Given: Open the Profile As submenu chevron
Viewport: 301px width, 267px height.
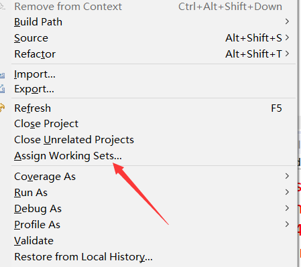Looking at the screenshot, I should pyautogui.click(x=287, y=224).
